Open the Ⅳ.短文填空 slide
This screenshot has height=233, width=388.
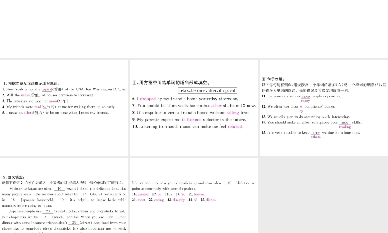pos(64,196)
